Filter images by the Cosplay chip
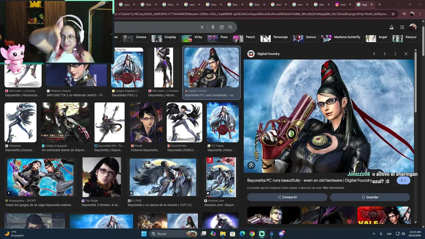This screenshot has width=425, height=239. tap(165, 37)
